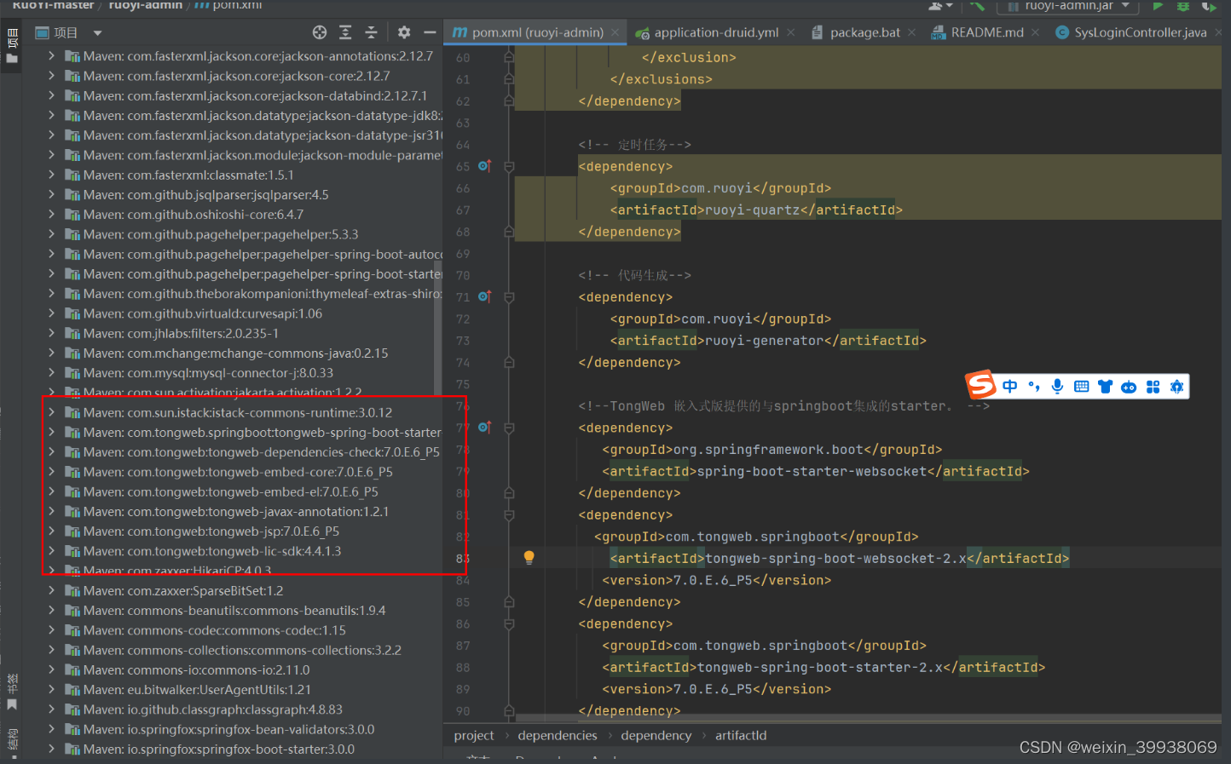Image resolution: width=1231 pixels, height=764 pixels.
Task: Click tongweb-spring-boot-websocket-2.x text on line 83
Action: point(836,558)
